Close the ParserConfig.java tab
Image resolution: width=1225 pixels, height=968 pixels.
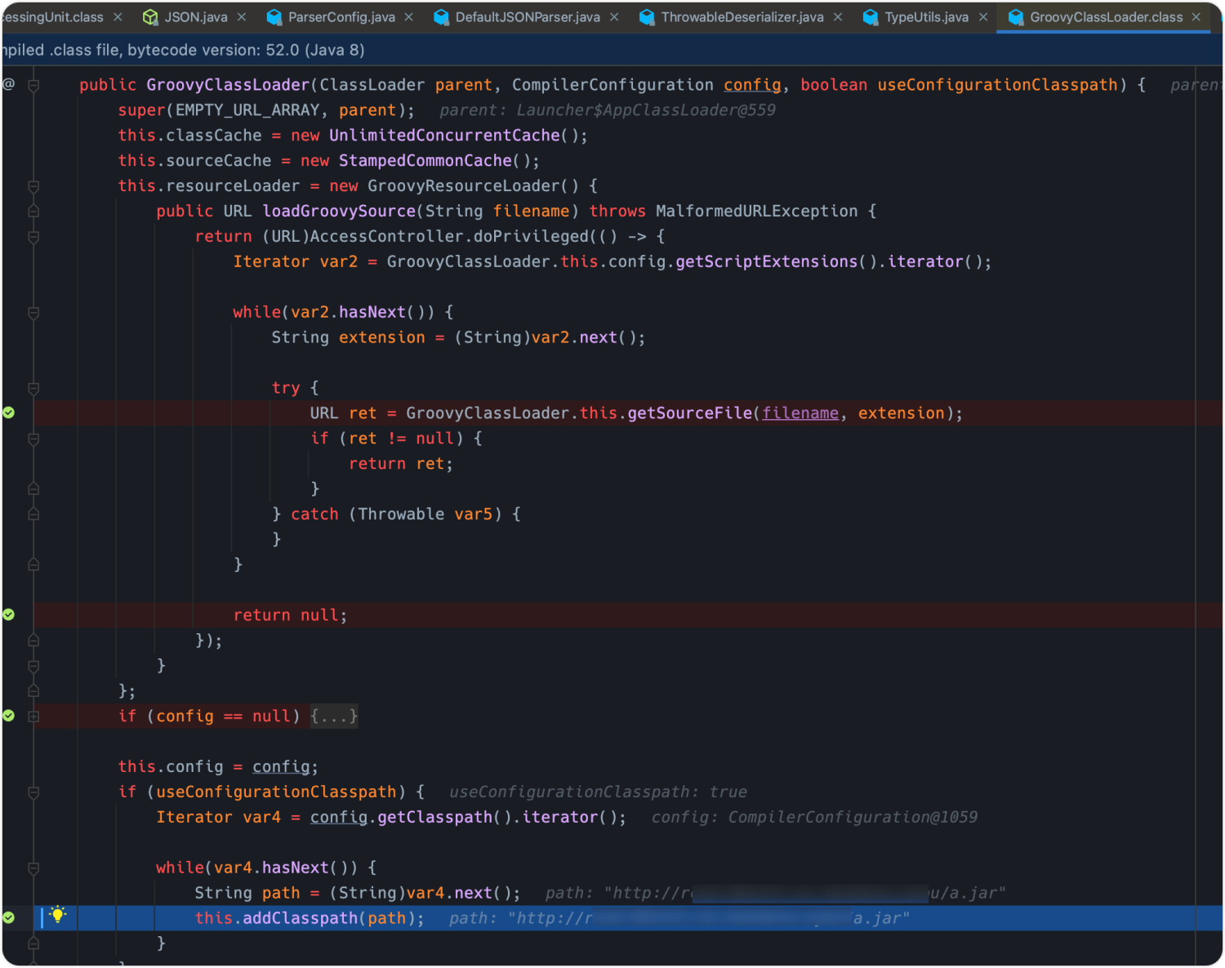click(408, 17)
